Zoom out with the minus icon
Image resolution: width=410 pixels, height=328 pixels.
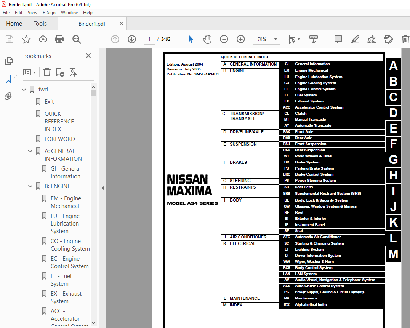tap(224, 39)
